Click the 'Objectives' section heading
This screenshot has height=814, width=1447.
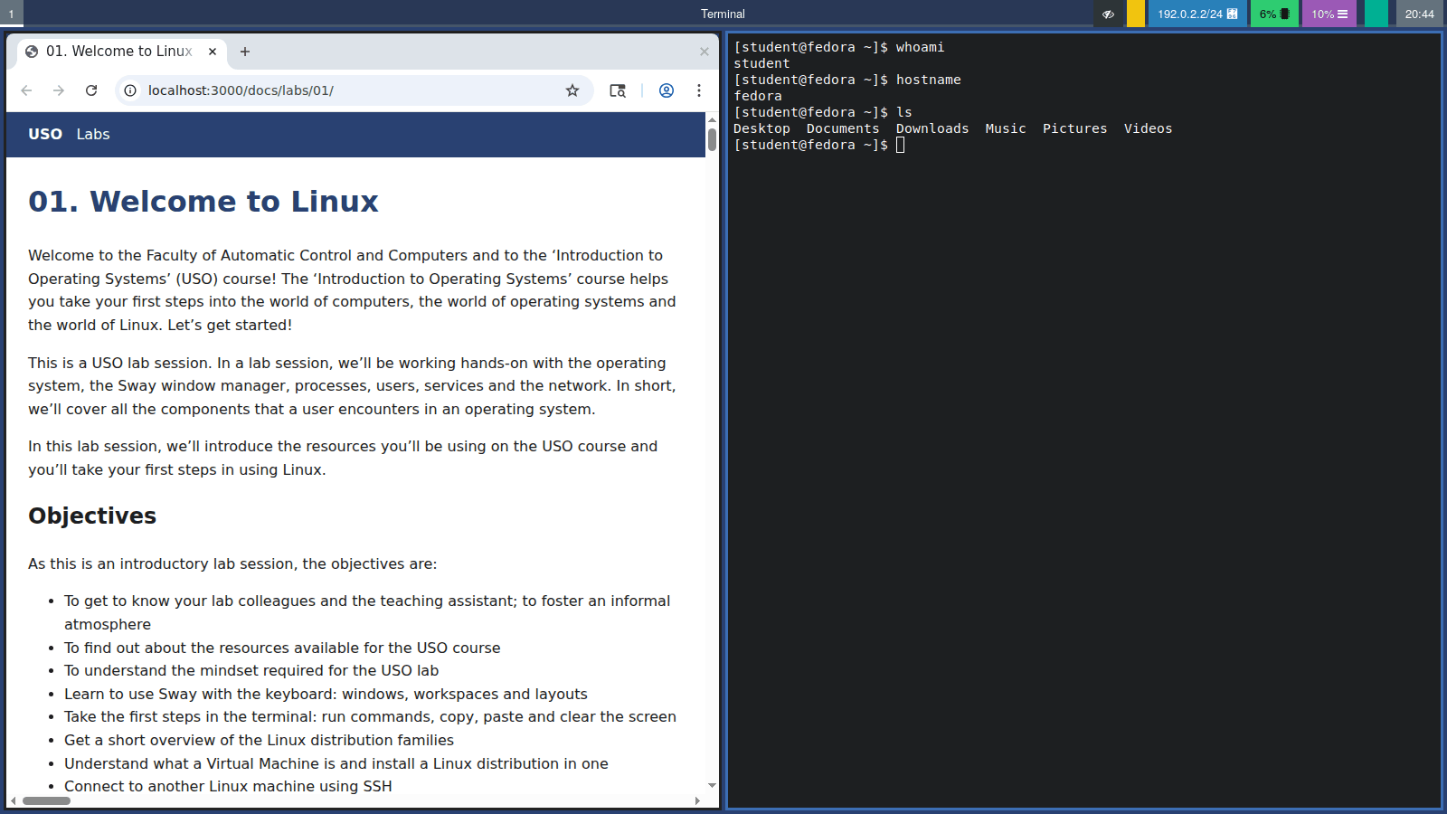(92, 516)
